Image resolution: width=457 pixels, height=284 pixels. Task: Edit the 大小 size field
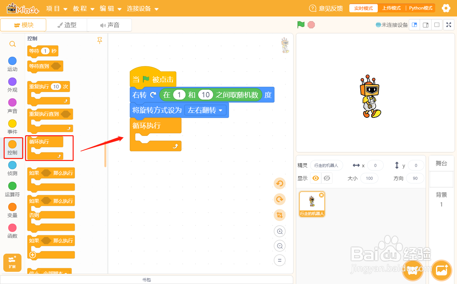[369, 178]
